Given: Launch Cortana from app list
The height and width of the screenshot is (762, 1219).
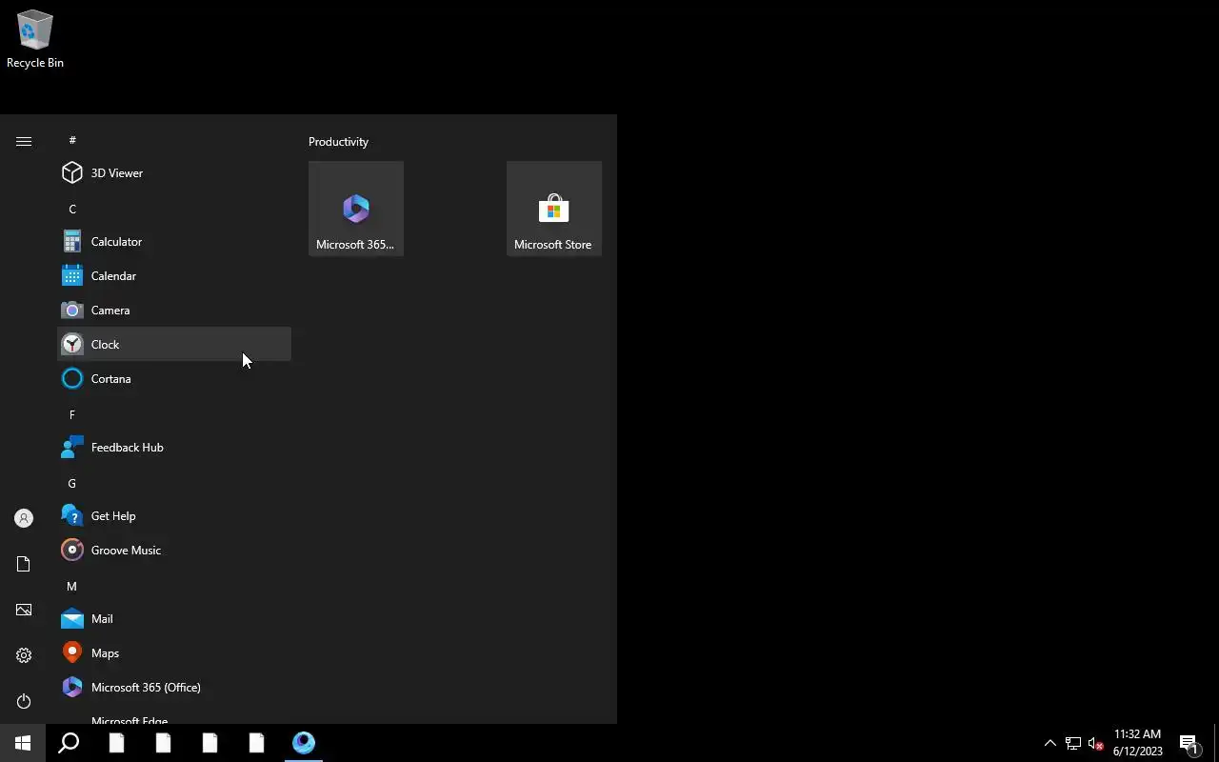Looking at the screenshot, I should pos(174,378).
